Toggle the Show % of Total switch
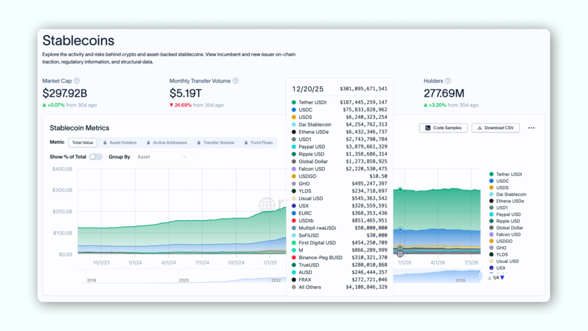Viewport: 588px width, 331px height. (96, 157)
